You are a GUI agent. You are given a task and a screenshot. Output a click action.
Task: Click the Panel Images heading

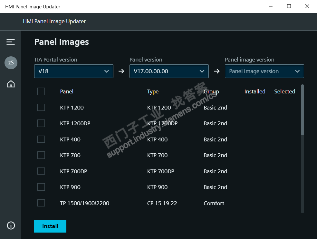(x=62, y=42)
